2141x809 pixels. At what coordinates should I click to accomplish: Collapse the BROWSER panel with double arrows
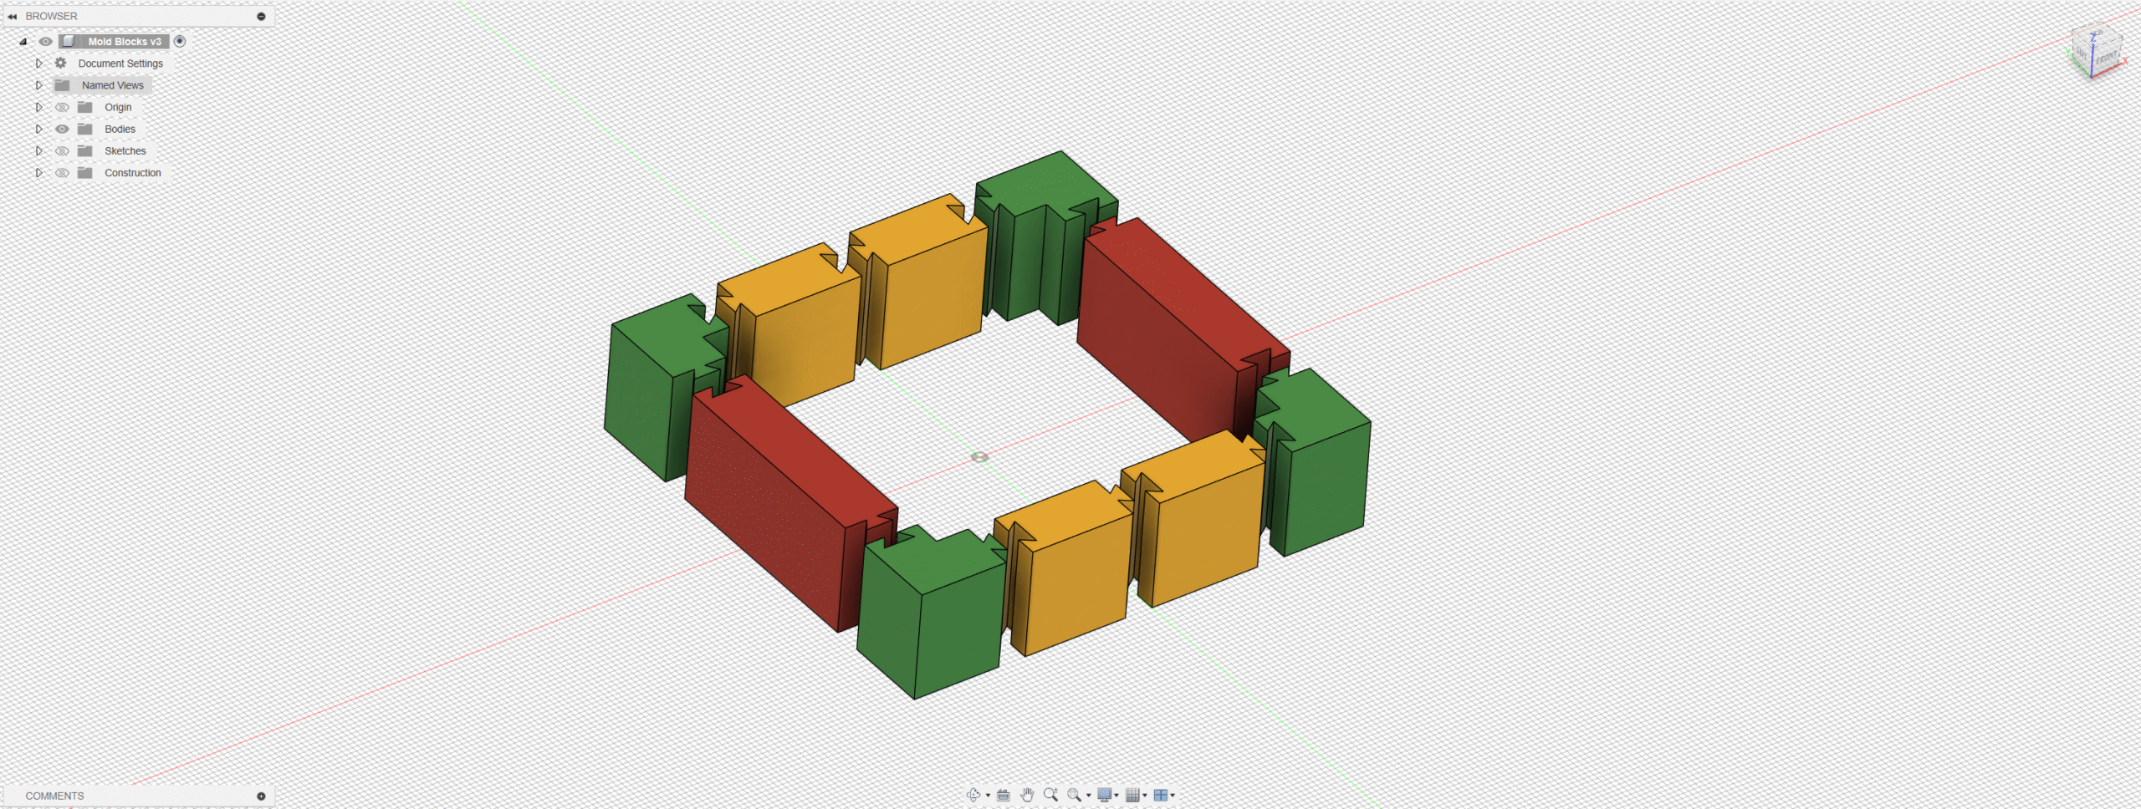(13, 16)
